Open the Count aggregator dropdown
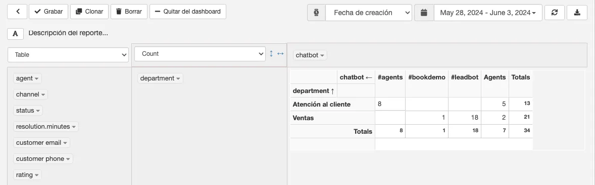Image resolution: width=595 pixels, height=185 pixels. 200,54
